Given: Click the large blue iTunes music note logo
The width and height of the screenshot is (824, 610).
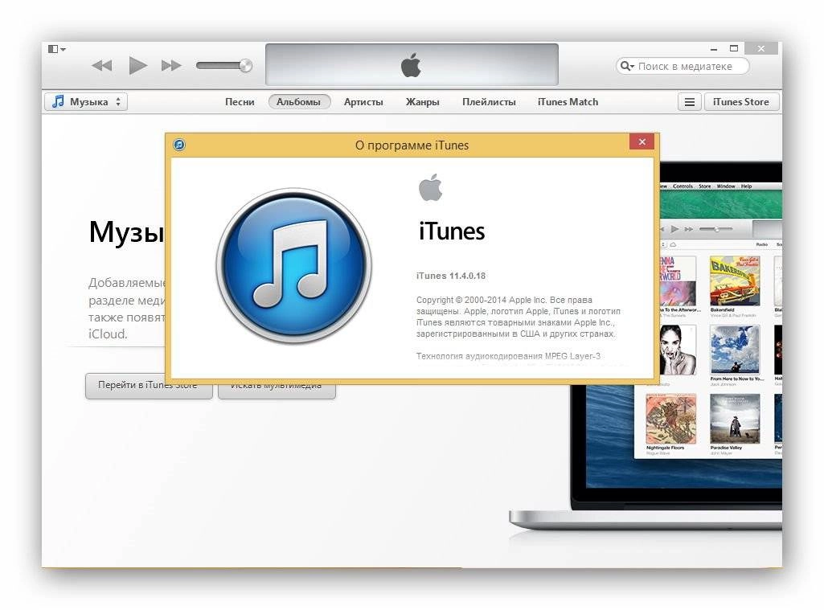Looking at the screenshot, I should [293, 266].
